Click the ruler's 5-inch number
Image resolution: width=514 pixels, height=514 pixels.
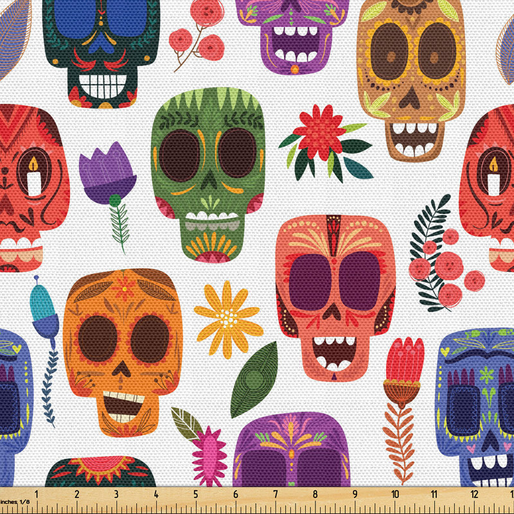tap(196, 494)
